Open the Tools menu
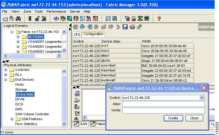Image resolution: width=219 pixels, height=135 pixels. pos(39,11)
